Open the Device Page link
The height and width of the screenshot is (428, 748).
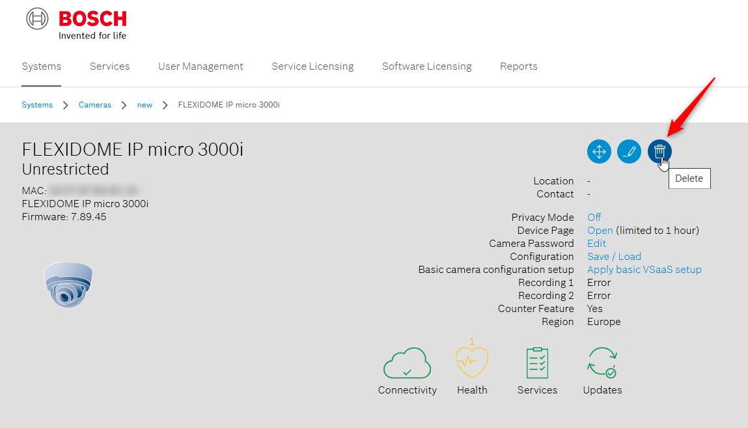pos(600,230)
